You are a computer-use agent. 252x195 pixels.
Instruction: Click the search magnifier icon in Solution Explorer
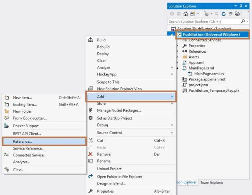[x=243, y=21]
